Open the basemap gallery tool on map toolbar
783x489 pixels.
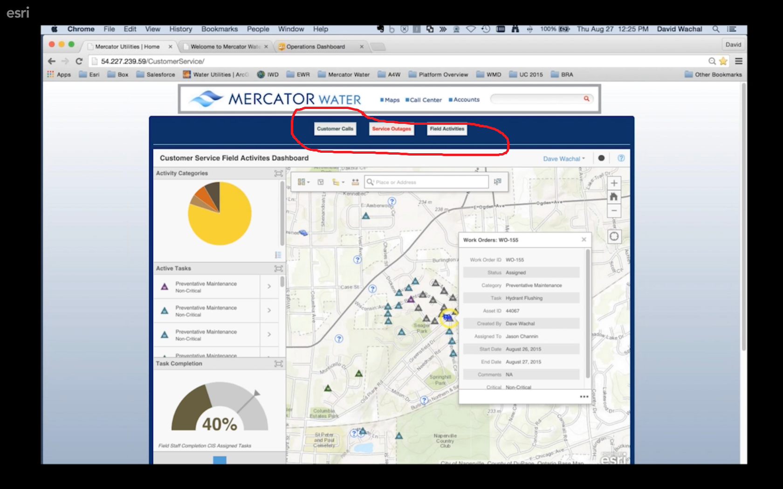[x=303, y=182]
